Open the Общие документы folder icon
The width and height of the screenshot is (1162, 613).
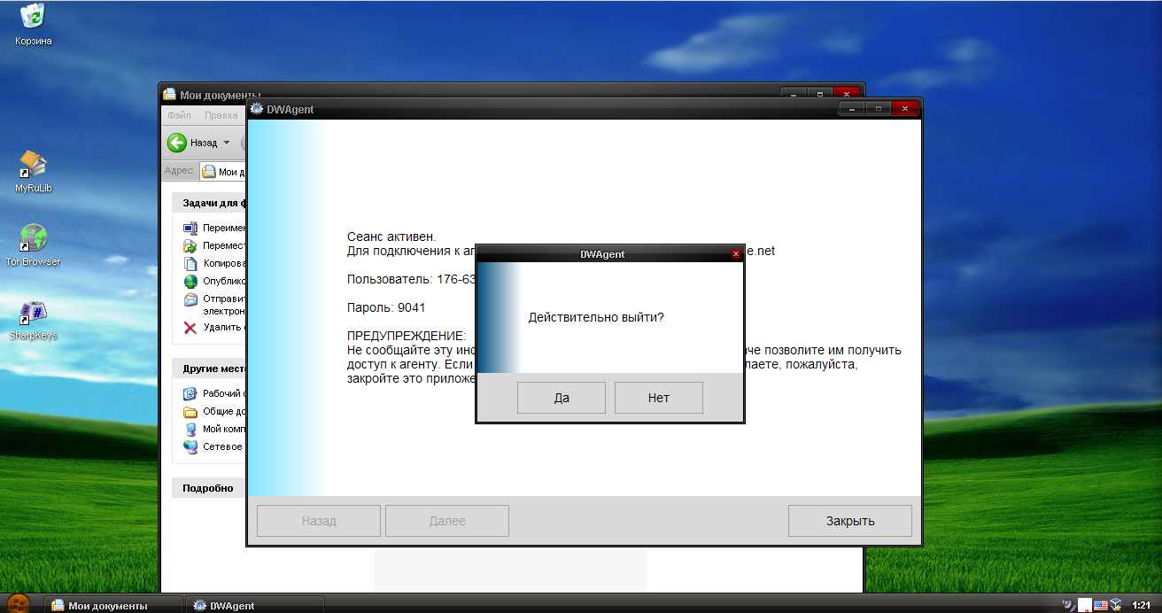click(x=190, y=411)
